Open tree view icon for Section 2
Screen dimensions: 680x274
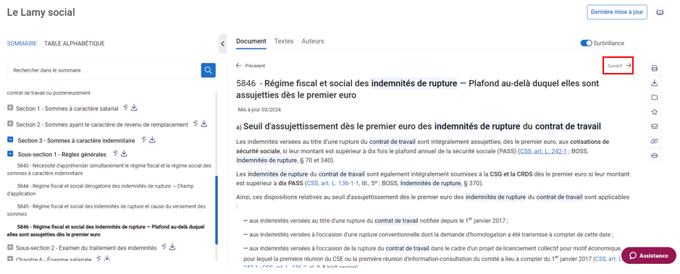pos(196,124)
